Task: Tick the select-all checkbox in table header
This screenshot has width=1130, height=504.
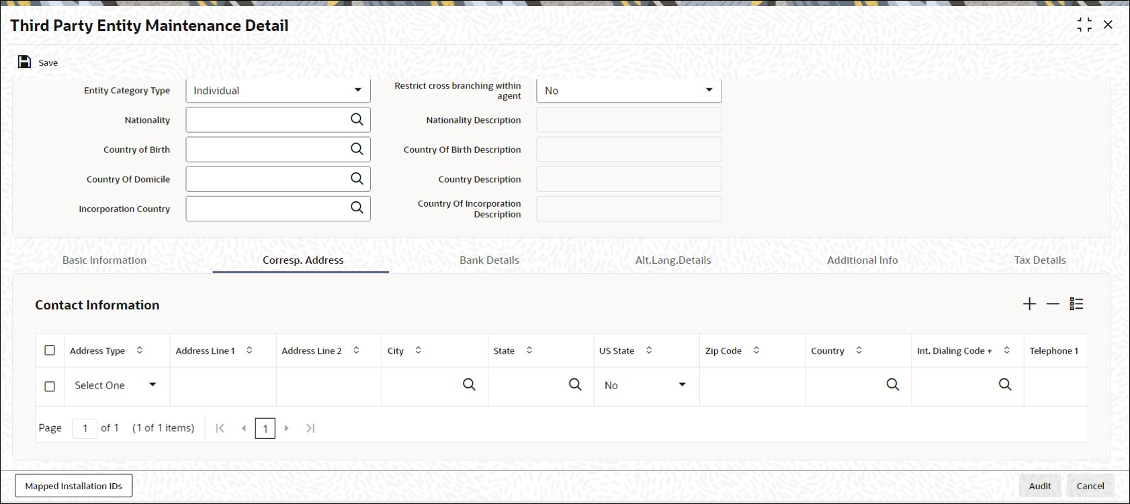Action: [x=50, y=350]
